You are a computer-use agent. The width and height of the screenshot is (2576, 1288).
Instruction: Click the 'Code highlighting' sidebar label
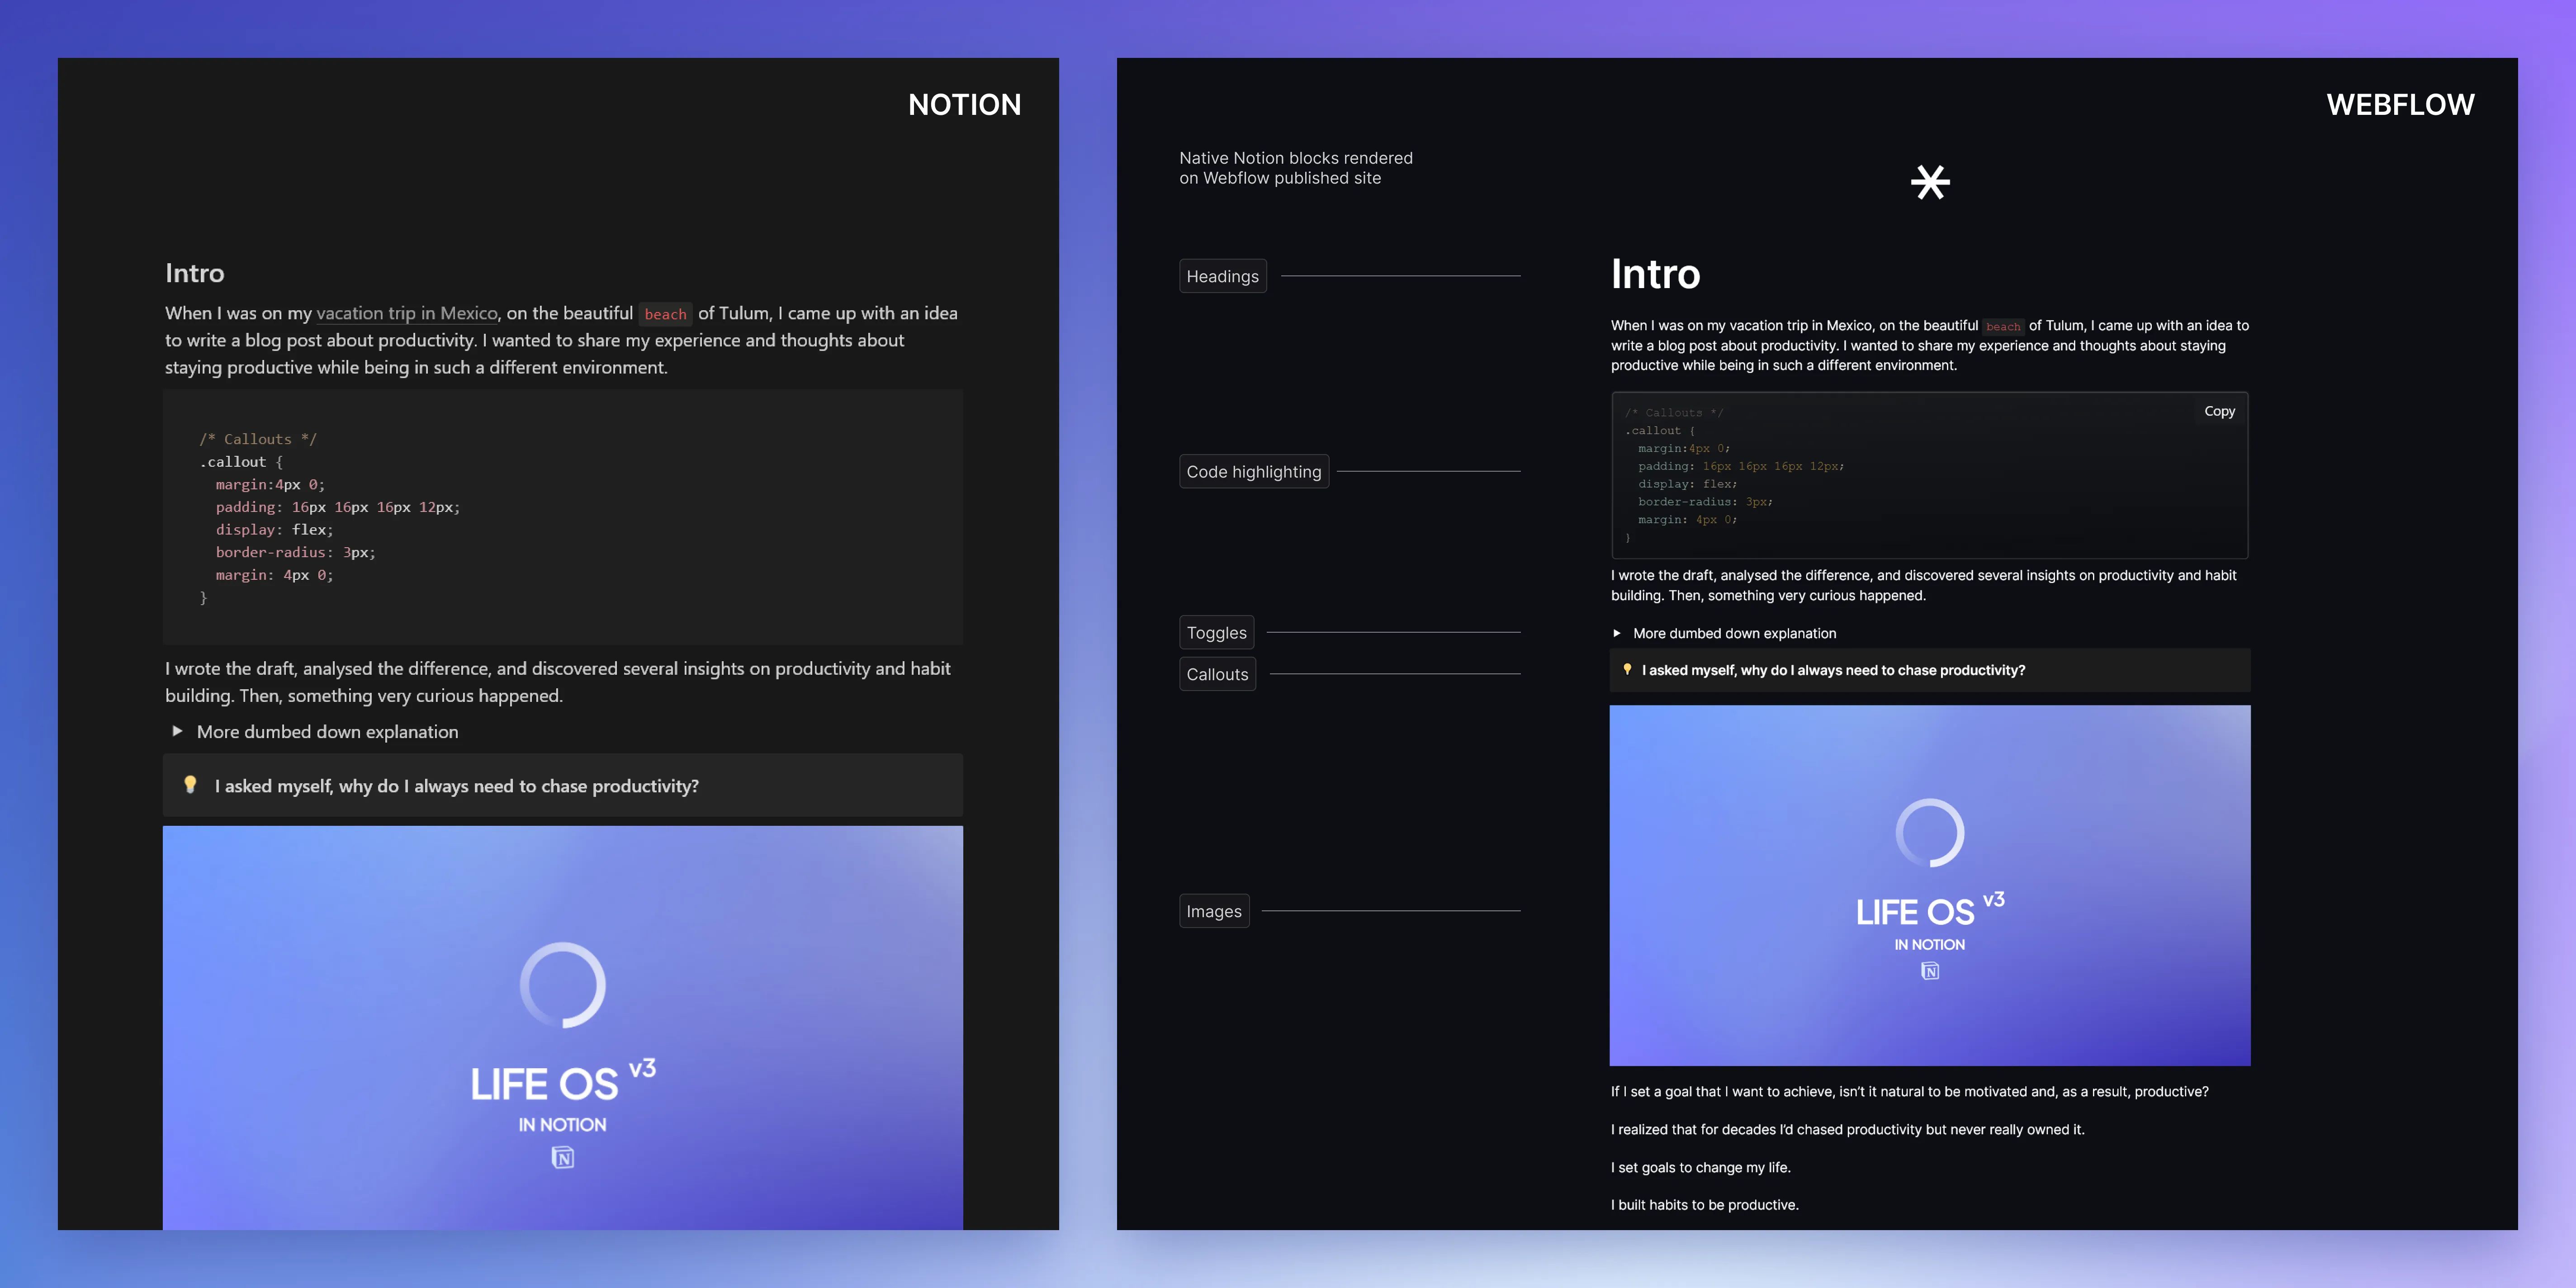(1253, 471)
